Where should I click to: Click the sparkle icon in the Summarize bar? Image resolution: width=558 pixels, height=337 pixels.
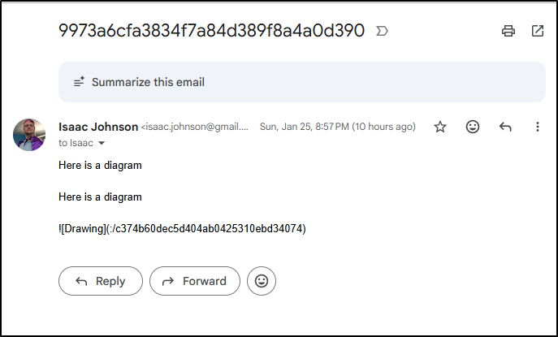pos(80,82)
